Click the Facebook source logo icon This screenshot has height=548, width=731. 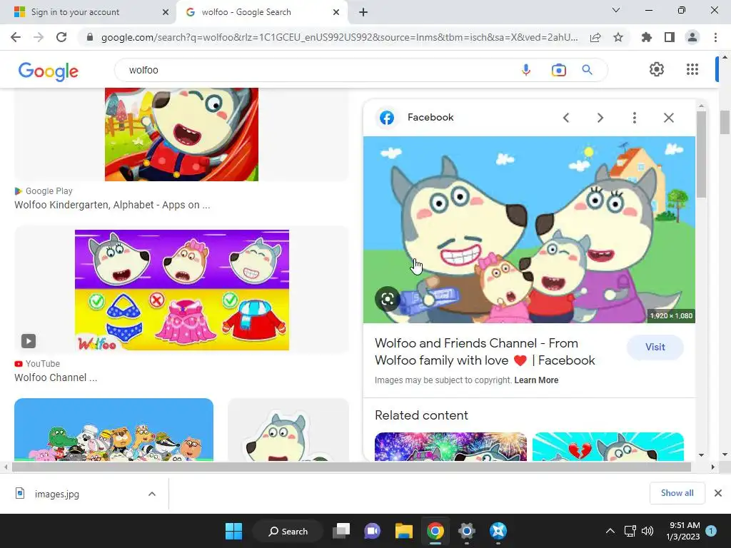386,118
